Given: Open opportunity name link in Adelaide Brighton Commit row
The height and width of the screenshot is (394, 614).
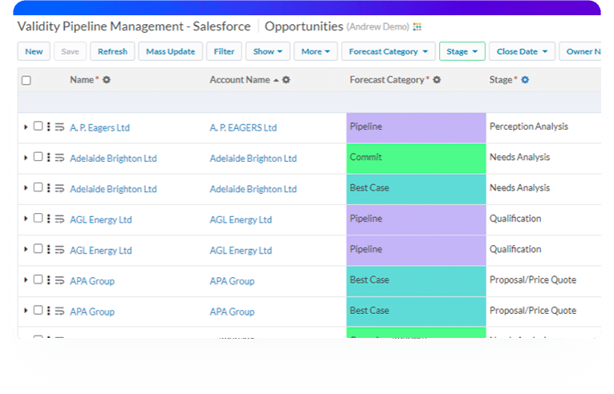Looking at the screenshot, I should point(113,159).
